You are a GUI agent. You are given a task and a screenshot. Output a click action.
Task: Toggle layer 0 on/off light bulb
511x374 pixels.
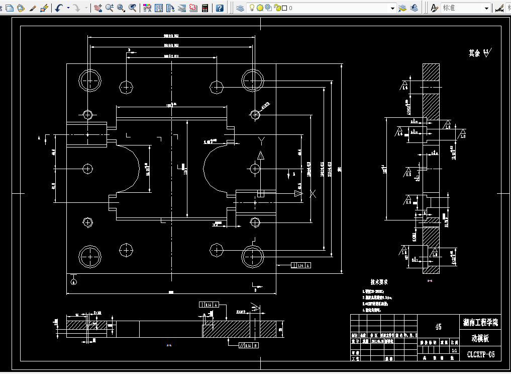(252, 8)
